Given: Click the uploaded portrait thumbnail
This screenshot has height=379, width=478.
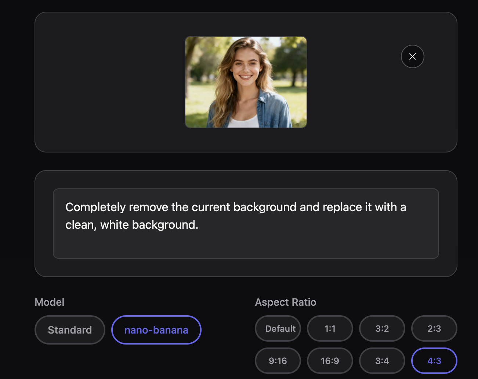Looking at the screenshot, I should click(x=246, y=82).
